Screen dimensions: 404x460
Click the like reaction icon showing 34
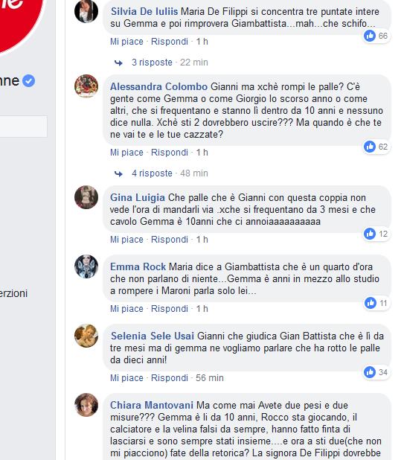tap(370, 372)
